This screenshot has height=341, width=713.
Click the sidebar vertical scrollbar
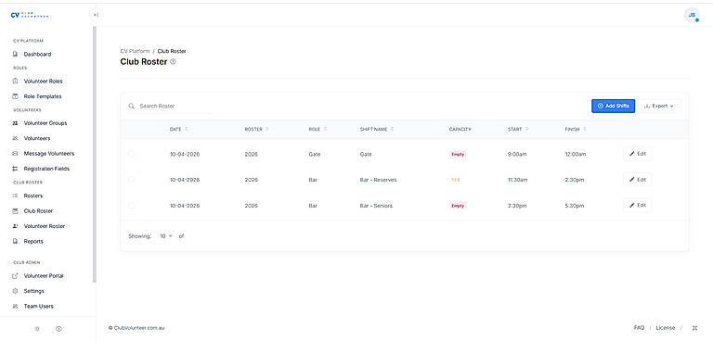pos(95,155)
